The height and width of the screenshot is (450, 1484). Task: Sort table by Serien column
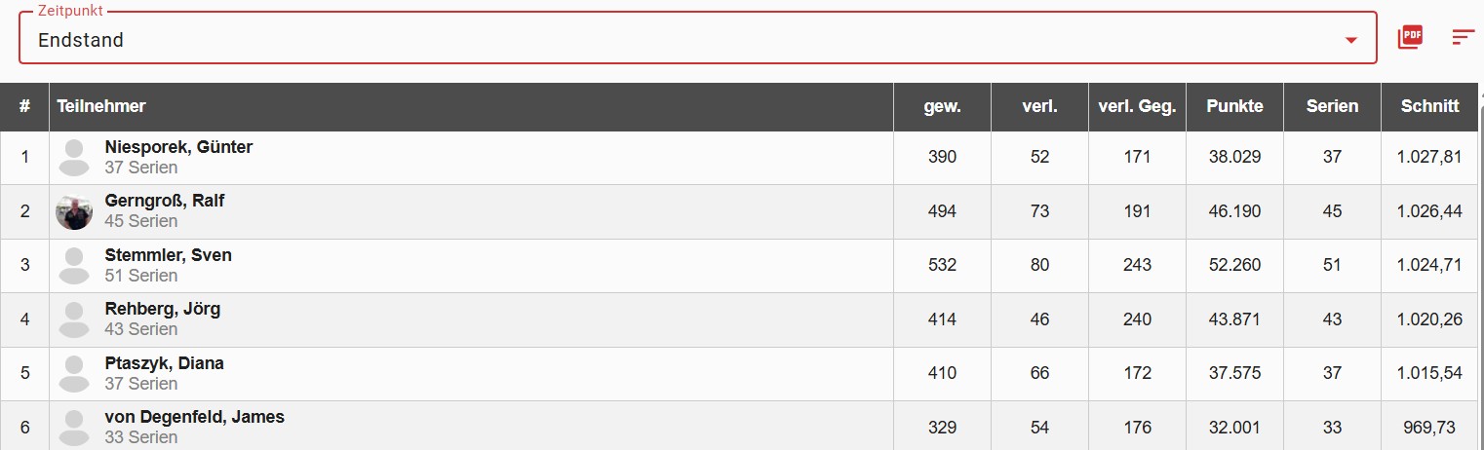click(1332, 107)
